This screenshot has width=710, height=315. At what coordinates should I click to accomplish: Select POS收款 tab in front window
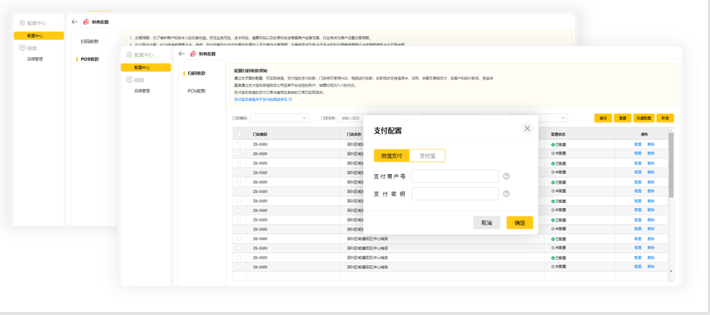[197, 91]
